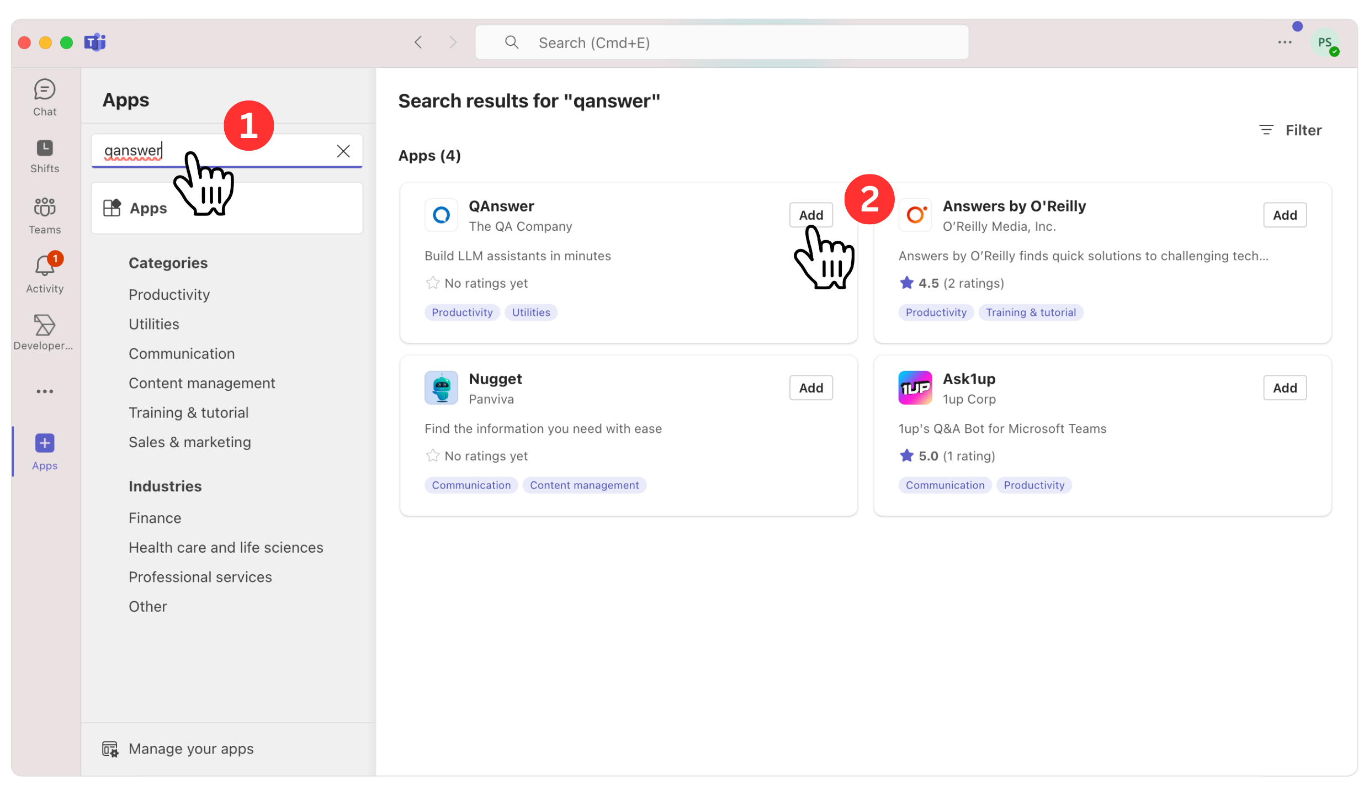Click the Microsoft Teams logo icon
Viewport: 1369px width, 795px height.
pos(95,42)
